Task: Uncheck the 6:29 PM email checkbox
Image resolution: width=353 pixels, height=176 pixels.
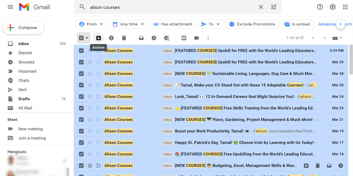Action: point(81,50)
